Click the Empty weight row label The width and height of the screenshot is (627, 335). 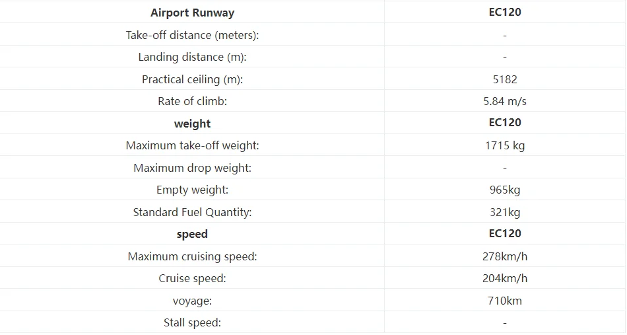(x=192, y=190)
